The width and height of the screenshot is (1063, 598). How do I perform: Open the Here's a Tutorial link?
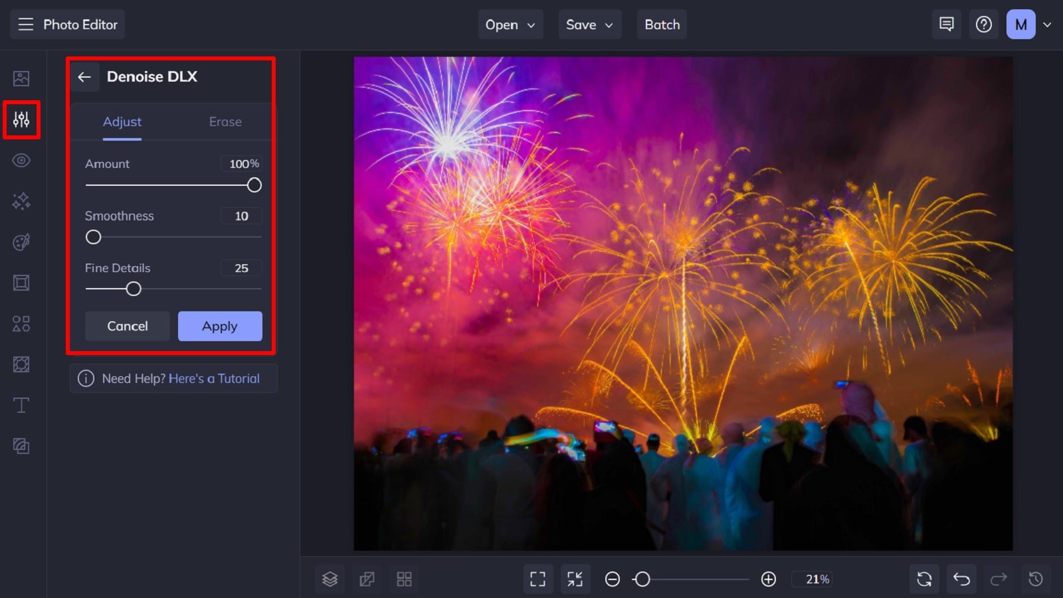tap(215, 378)
